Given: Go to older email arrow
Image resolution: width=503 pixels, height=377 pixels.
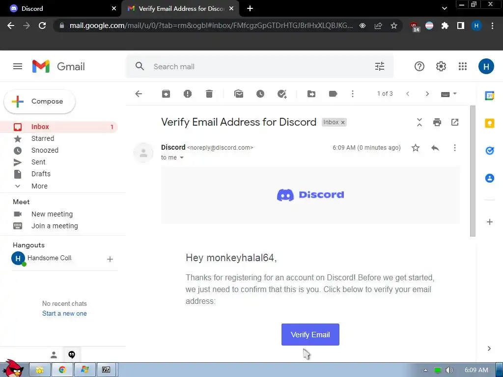Looking at the screenshot, I should 427,94.
